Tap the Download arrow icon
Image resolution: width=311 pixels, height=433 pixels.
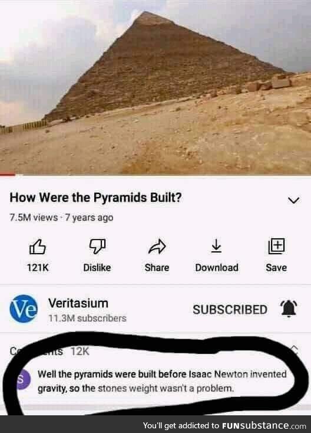point(216,246)
